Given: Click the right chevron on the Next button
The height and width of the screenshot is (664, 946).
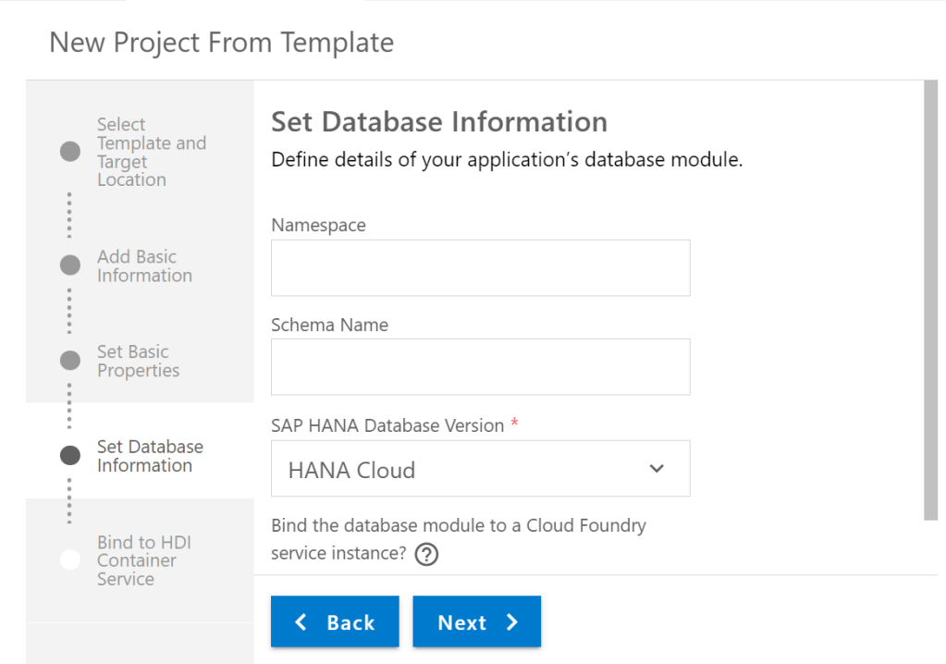Looking at the screenshot, I should click(x=512, y=622).
